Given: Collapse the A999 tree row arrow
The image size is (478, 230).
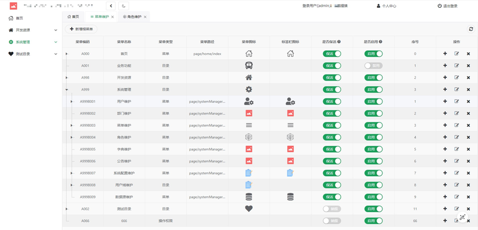Looking at the screenshot, I should click(66, 90).
